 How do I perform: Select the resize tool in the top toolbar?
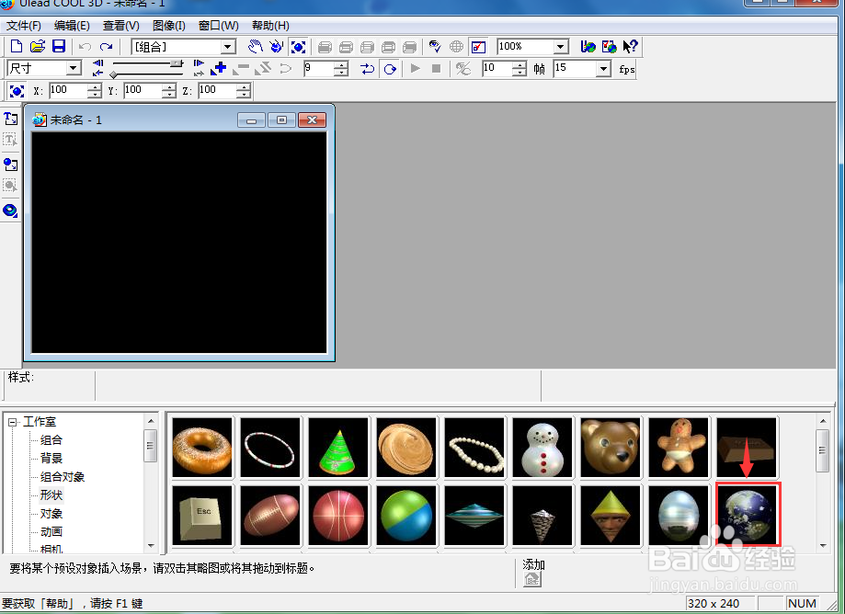(298, 47)
